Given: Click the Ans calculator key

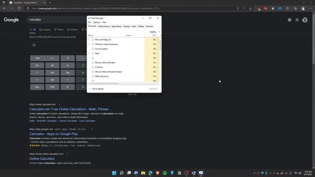Looking at the screenshot, I should 37,87.
